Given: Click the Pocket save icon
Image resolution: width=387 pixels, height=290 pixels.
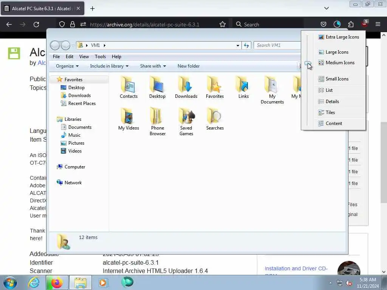Looking at the screenshot, I should tap(324, 24).
